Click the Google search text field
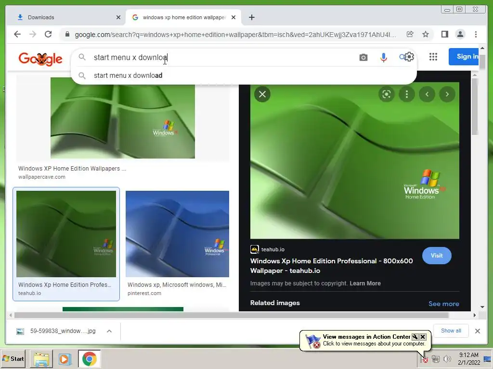The width and height of the screenshot is (493, 369). [x=220, y=58]
